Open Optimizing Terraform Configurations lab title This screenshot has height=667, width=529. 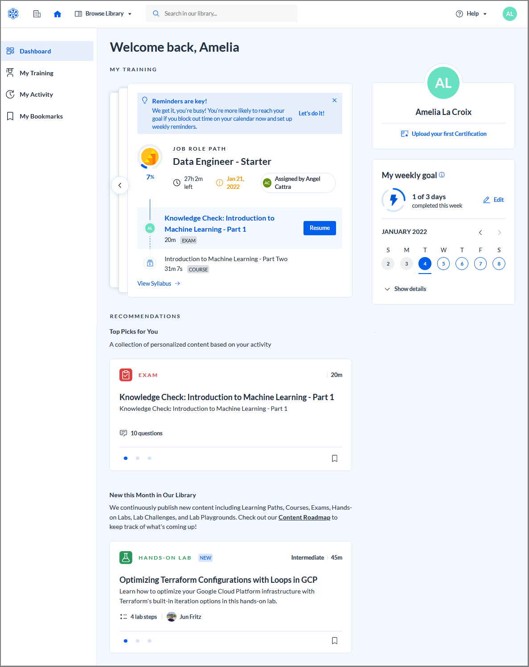pyautogui.click(x=218, y=580)
